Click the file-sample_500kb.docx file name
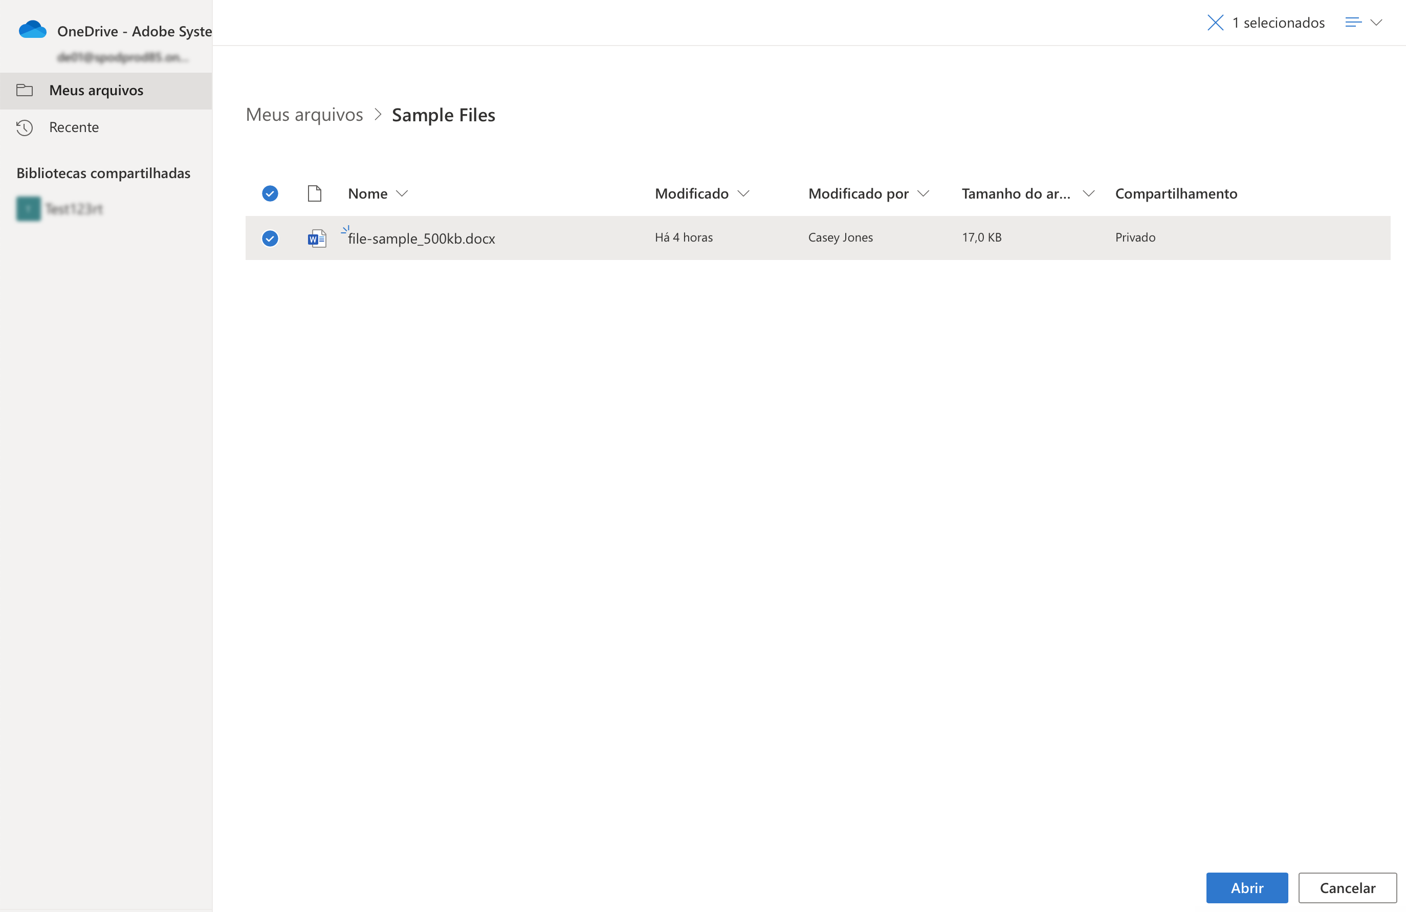 pyautogui.click(x=421, y=239)
